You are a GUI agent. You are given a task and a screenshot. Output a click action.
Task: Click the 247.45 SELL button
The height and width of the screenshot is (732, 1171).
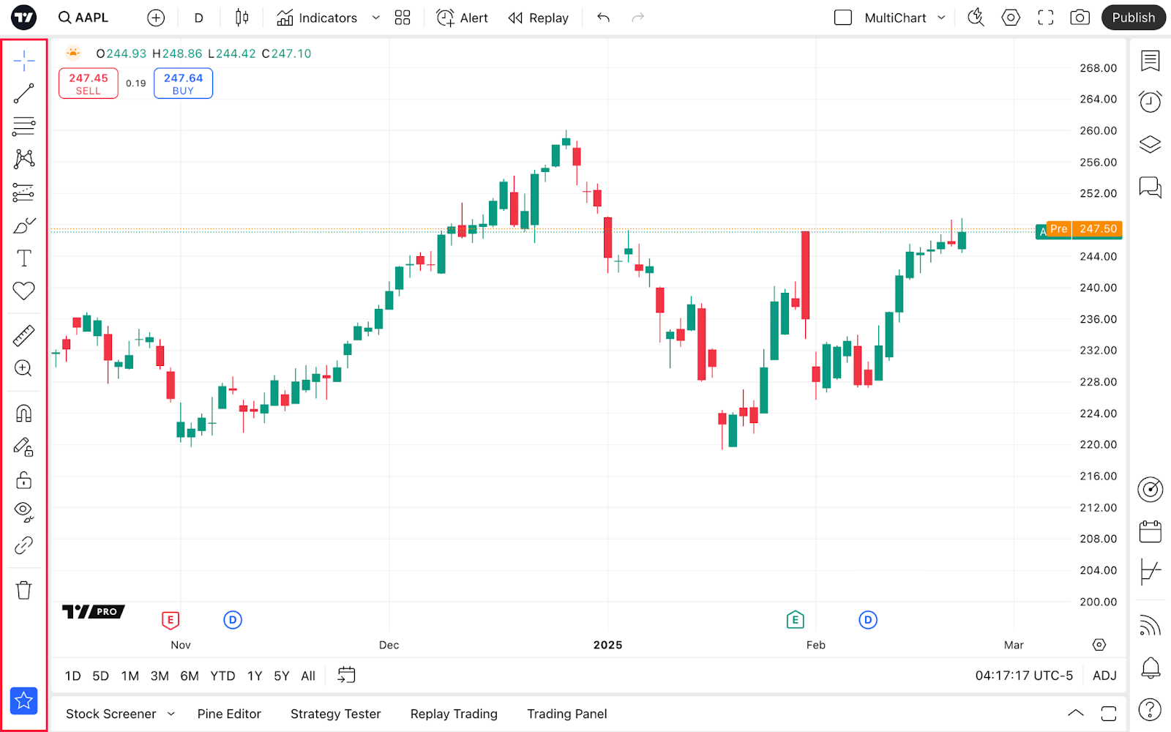[89, 83]
